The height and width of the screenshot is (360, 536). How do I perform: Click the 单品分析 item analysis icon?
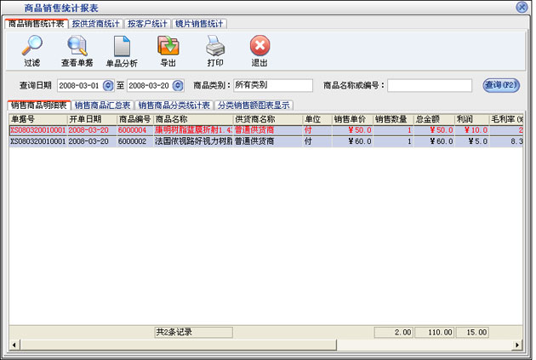point(122,47)
